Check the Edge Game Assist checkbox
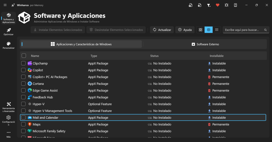The height and width of the screenshot is (142, 272). pos(23,90)
